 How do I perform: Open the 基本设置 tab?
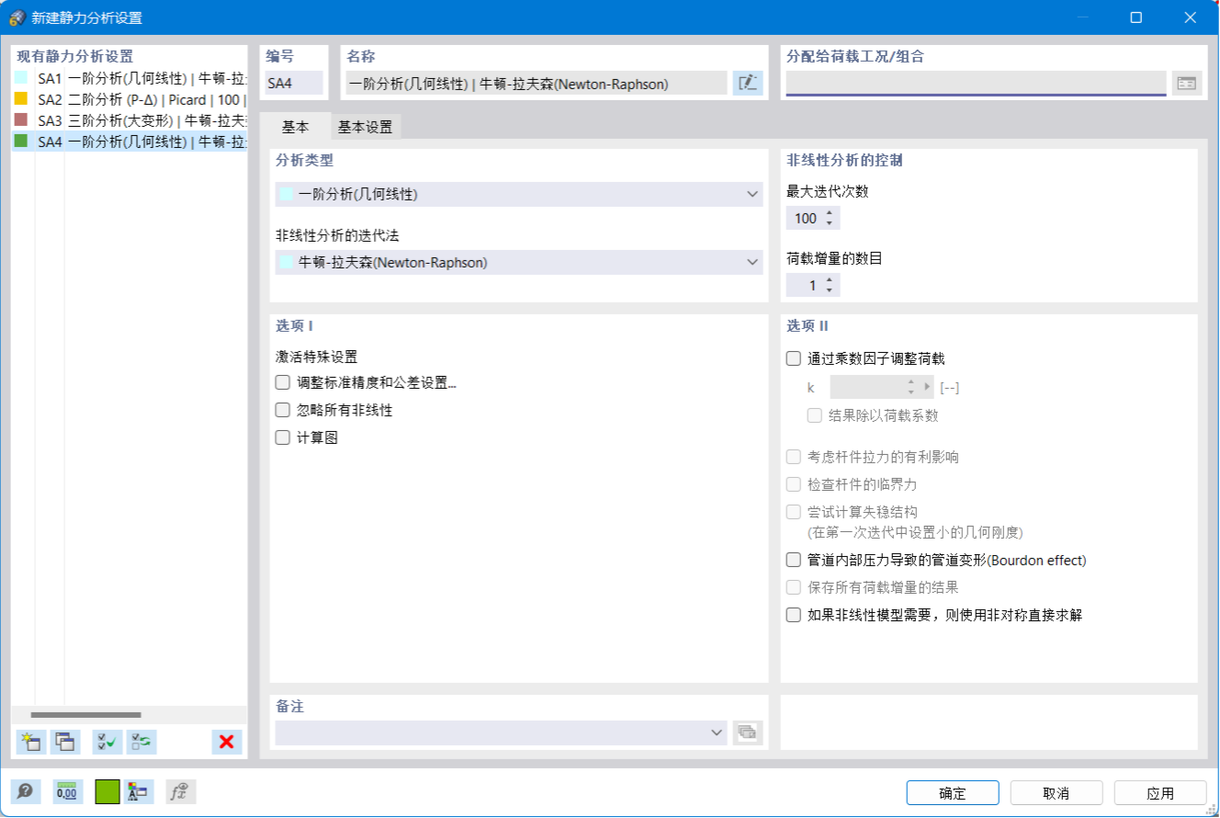(365, 128)
